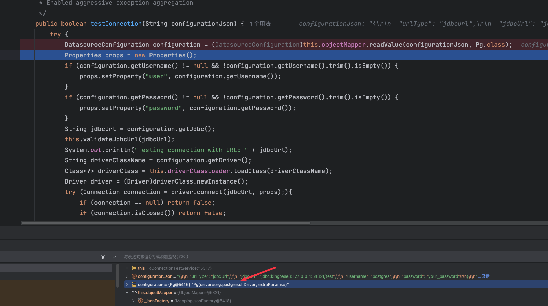Image resolution: width=548 pixels, height=306 pixels.
Task: Open the dropdown chevron beside the filter icon
Action: [x=114, y=257]
